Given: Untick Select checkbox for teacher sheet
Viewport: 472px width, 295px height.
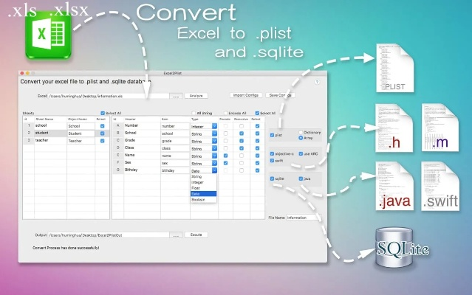Looking at the screenshot, I should (102, 140).
